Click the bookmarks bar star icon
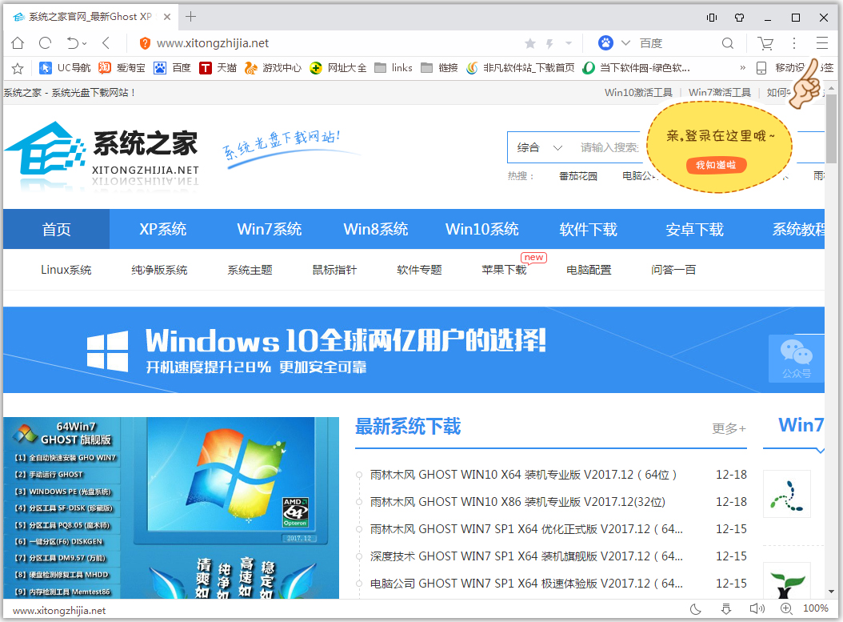This screenshot has width=843, height=622. pos(18,68)
